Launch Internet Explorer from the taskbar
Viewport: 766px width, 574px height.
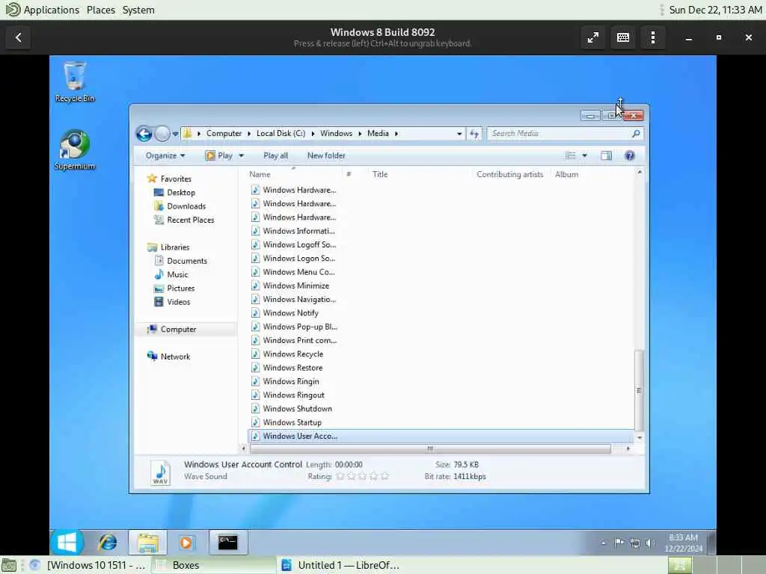point(108,543)
